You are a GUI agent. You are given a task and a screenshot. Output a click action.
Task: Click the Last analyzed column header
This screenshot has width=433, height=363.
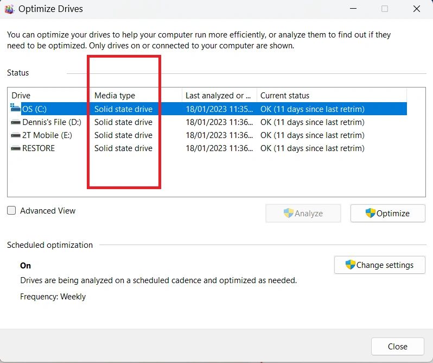click(x=219, y=96)
